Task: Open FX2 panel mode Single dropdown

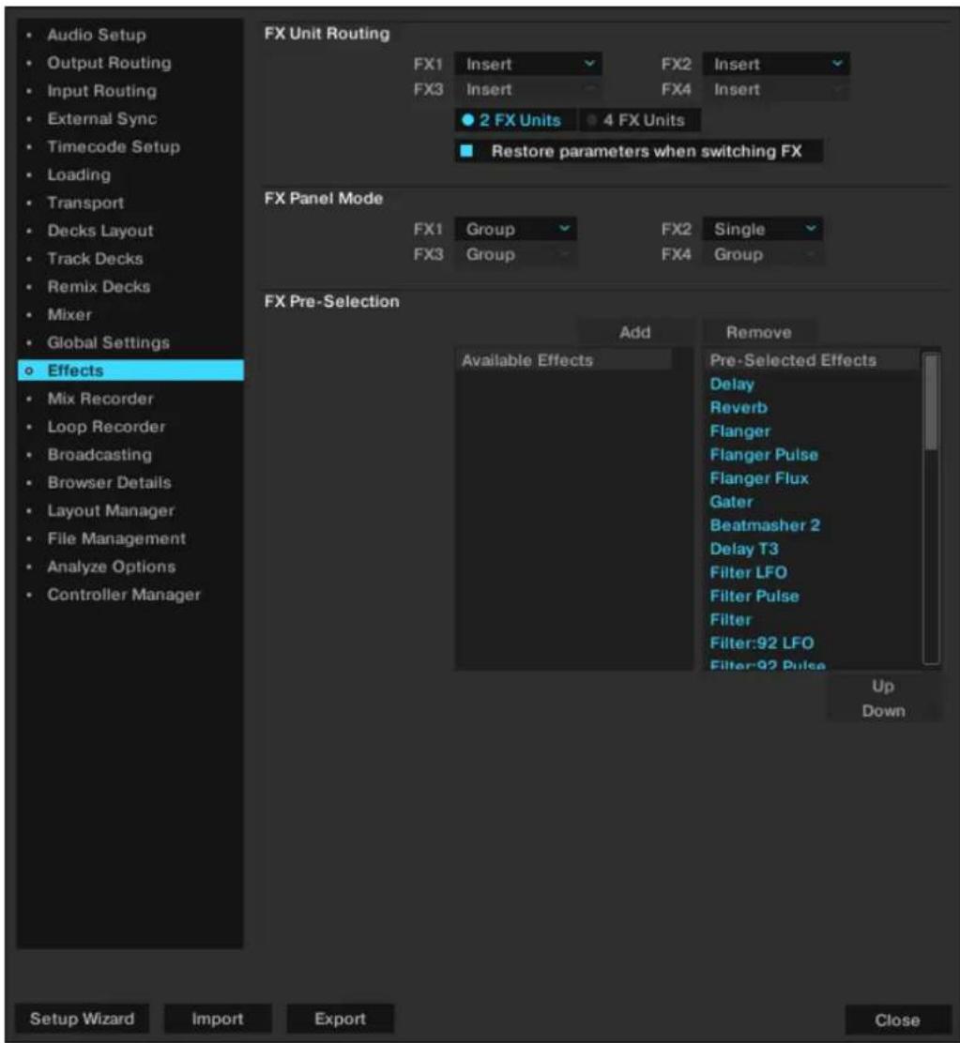Action: (x=763, y=230)
